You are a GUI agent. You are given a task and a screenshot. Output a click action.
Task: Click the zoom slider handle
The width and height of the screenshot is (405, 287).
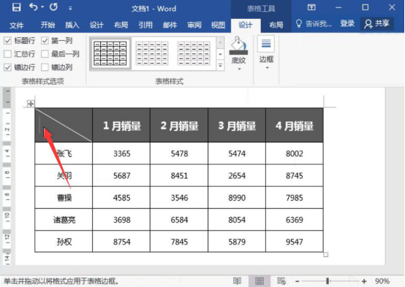[x=328, y=281]
